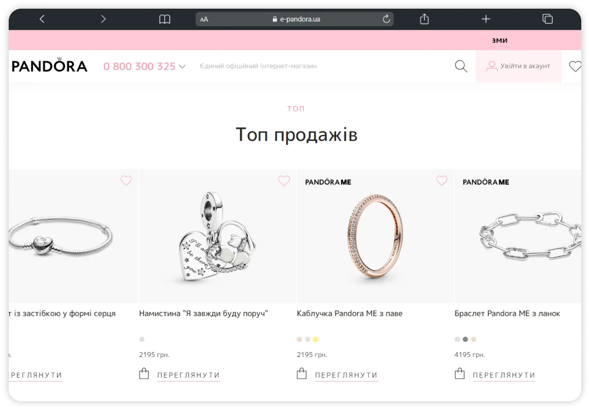The image size is (589, 409).
Task: Click "Увійти в акаунт" login button
Action: click(x=519, y=66)
